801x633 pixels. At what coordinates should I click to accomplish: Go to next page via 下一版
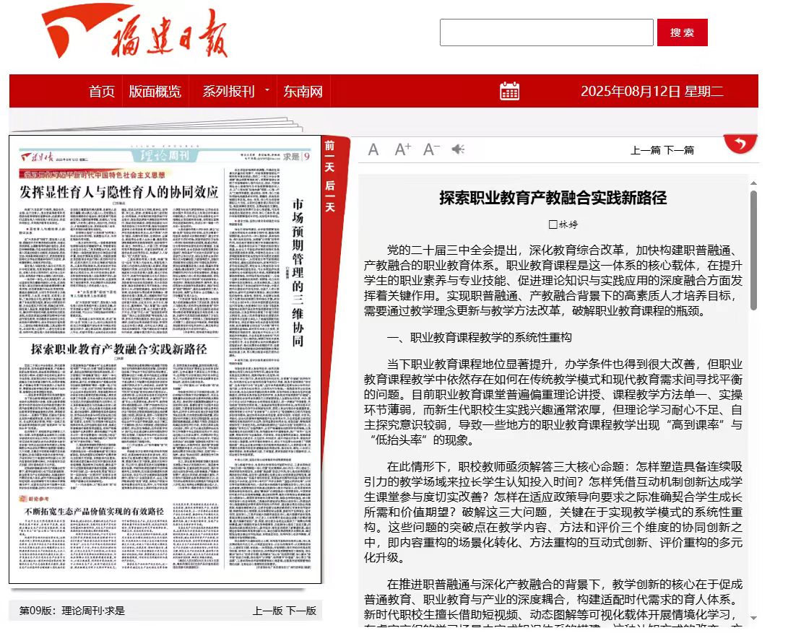pyautogui.click(x=301, y=611)
